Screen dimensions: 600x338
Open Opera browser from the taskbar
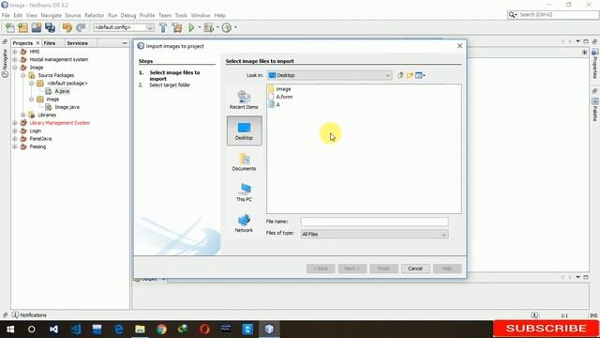click(204, 330)
